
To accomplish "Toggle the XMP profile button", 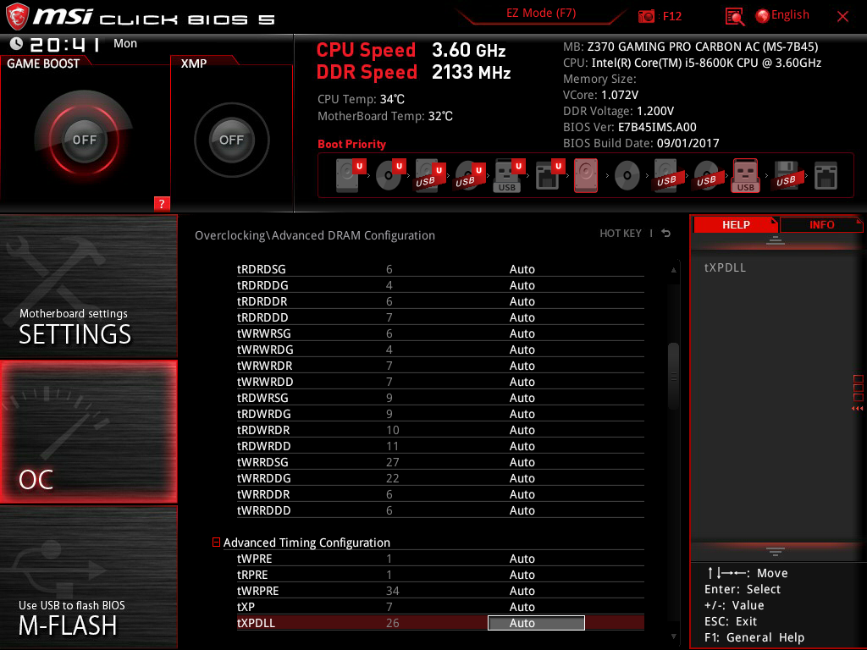I will (x=231, y=140).
